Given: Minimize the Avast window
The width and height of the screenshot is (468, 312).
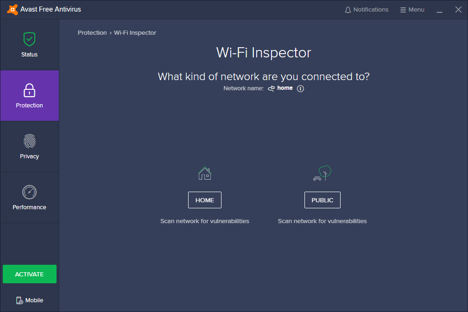Looking at the screenshot, I should click(x=440, y=10).
